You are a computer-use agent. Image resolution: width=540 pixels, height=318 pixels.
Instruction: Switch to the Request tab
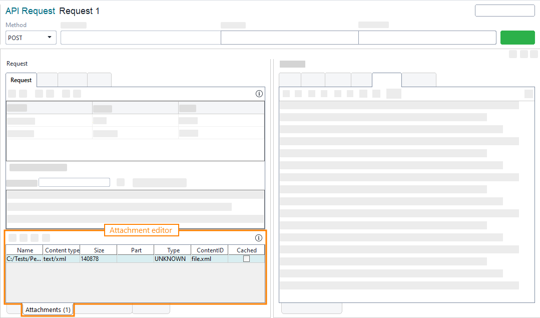(x=21, y=80)
